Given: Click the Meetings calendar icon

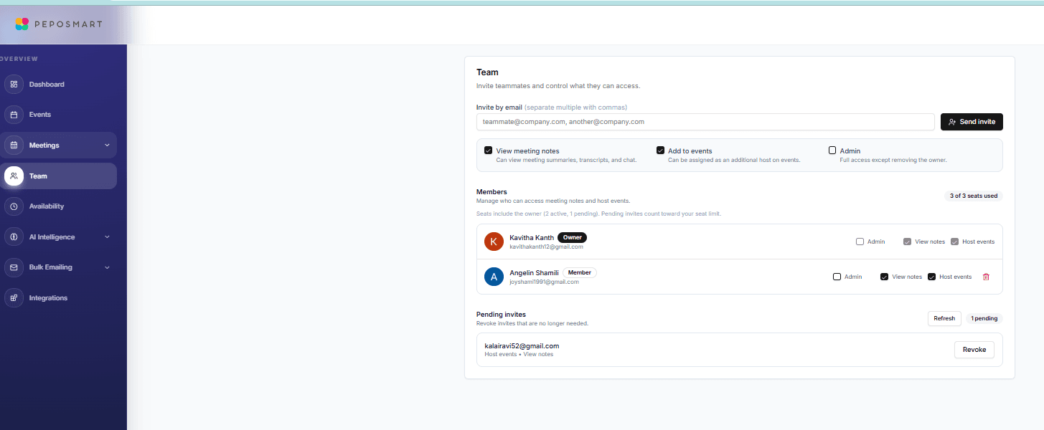Looking at the screenshot, I should pyautogui.click(x=14, y=145).
